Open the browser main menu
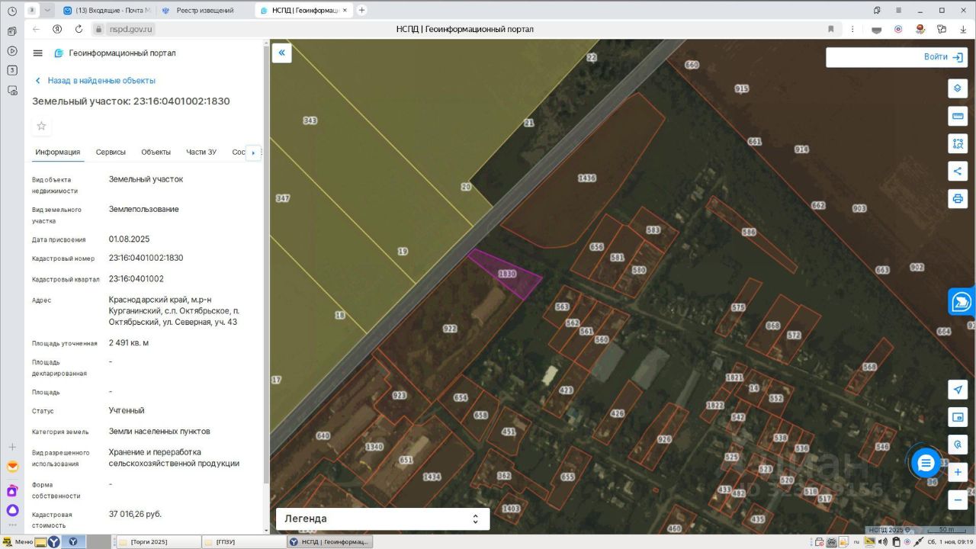This screenshot has width=976, height=549. (x=898, y=11)
